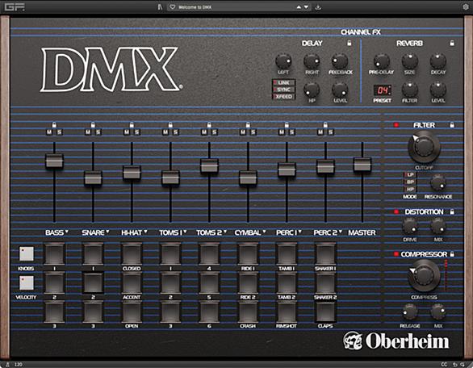Click the KNOBS view button
Image resolution: width=473 pixels, height=368 pixels.
[27, 253]
